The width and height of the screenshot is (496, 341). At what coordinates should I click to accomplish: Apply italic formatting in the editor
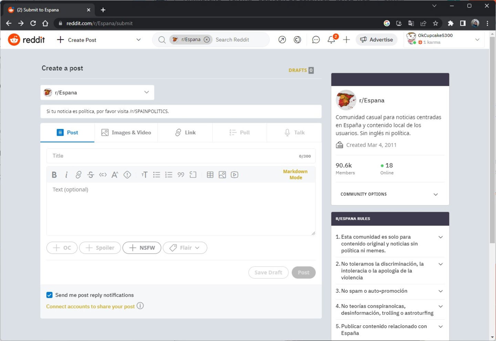click(66, 175)
